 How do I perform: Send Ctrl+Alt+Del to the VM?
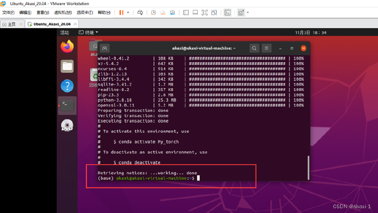point(140,13)
